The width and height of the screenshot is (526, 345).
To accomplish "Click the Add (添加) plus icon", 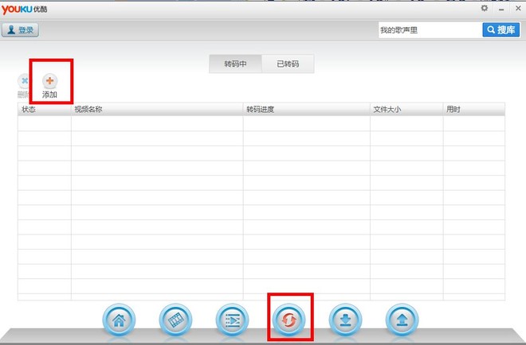I will (49, 81).
